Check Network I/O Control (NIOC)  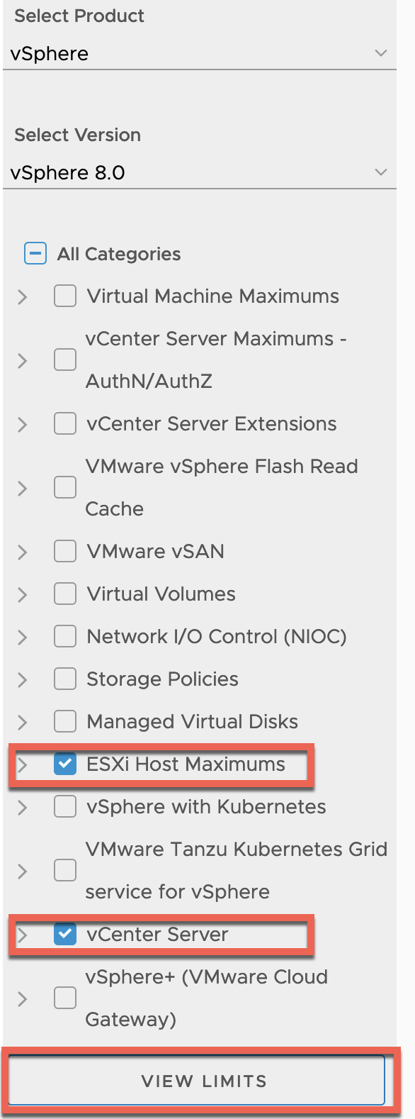[64, 636]
